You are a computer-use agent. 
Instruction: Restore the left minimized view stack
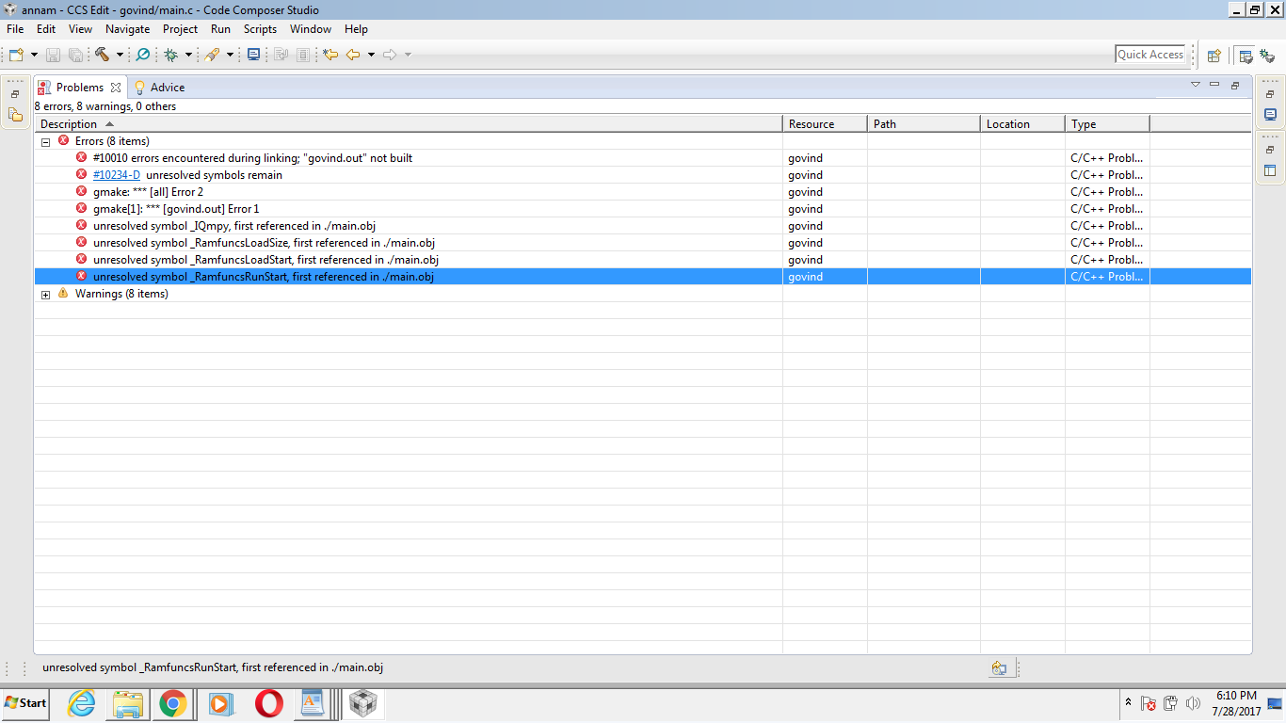point(15,94)
